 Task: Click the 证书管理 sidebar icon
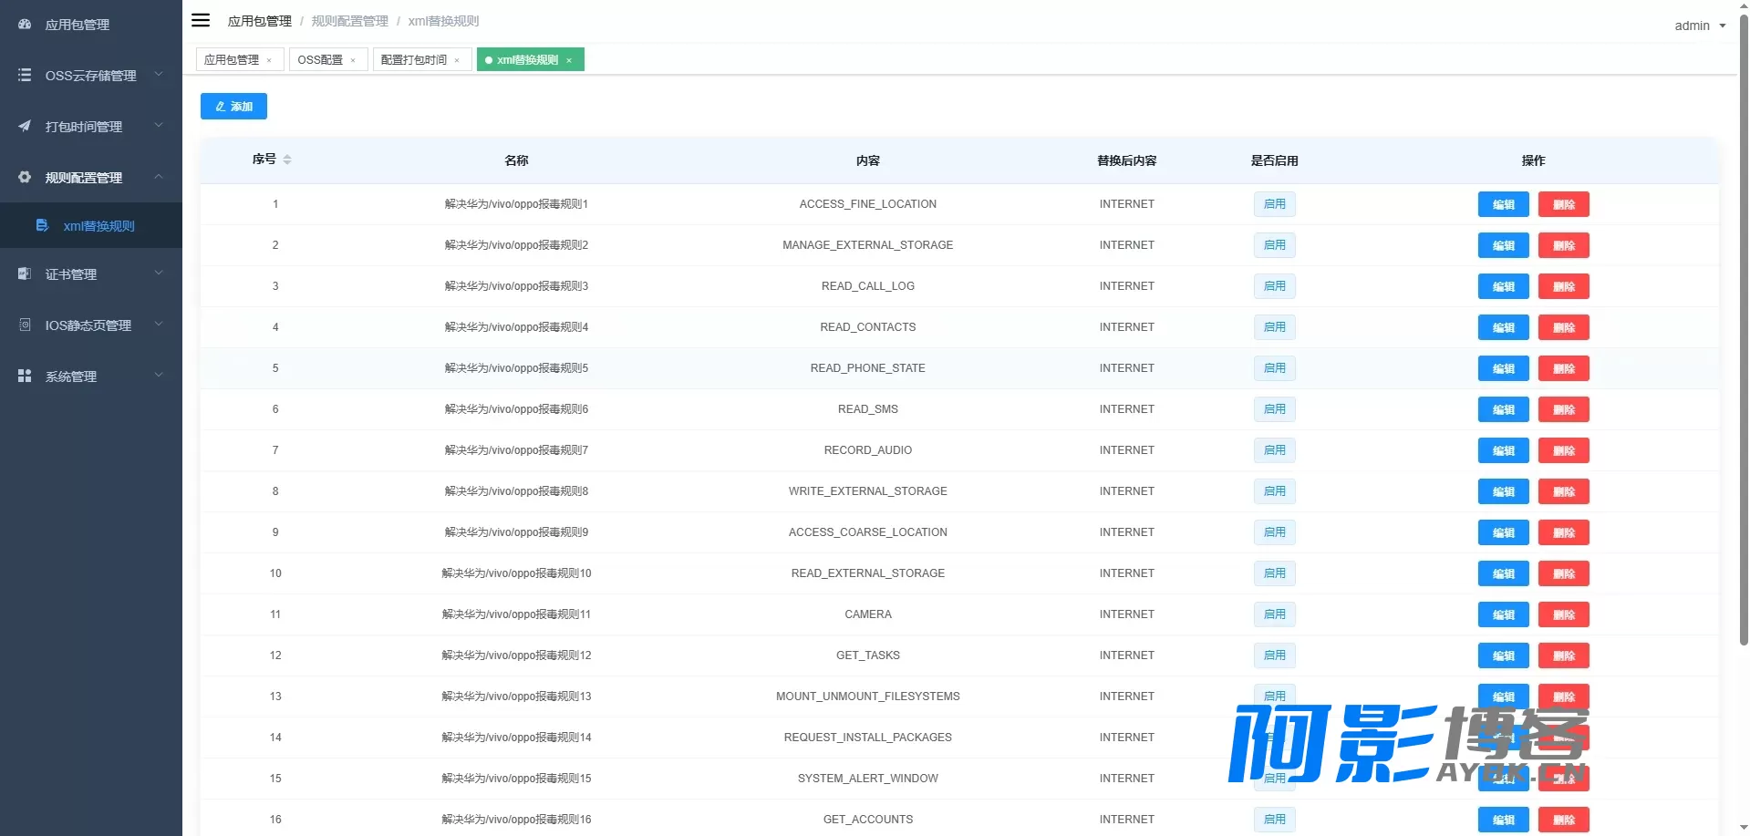point(25,274)
